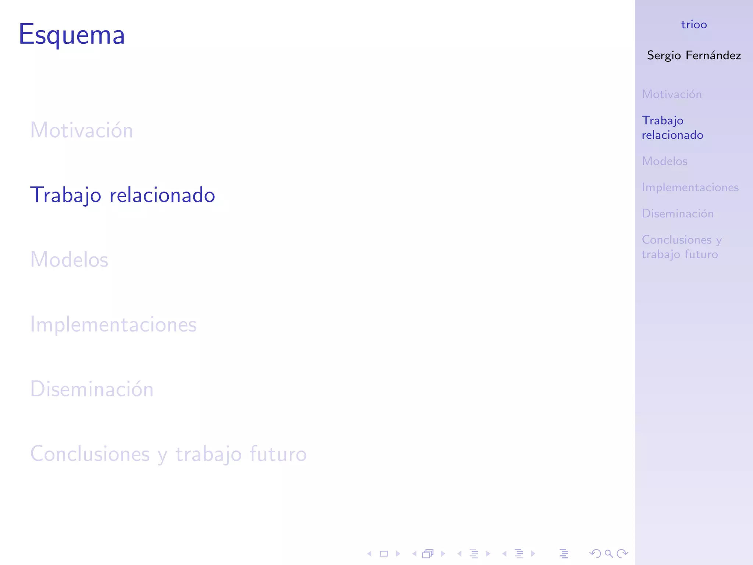
Task: Click the next slide arrow
Action: coord(398,554)
